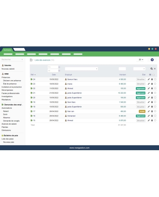Screen dimensions: 159x197
Task: Open Nouveau paie sidebar link
Action: click(9, 142)
